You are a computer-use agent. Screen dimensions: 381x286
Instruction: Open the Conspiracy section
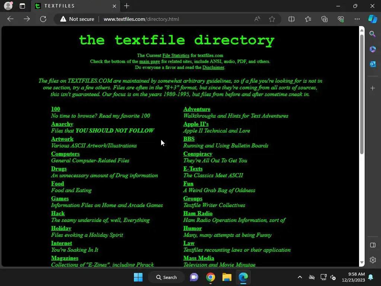[198, 154]
